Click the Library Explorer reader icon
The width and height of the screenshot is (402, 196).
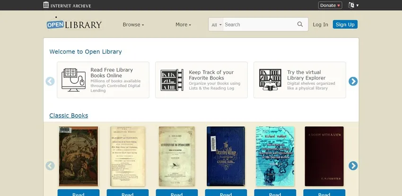(x=270, y=80)
